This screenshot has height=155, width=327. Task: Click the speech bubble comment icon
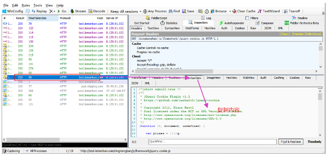point(27,11)
